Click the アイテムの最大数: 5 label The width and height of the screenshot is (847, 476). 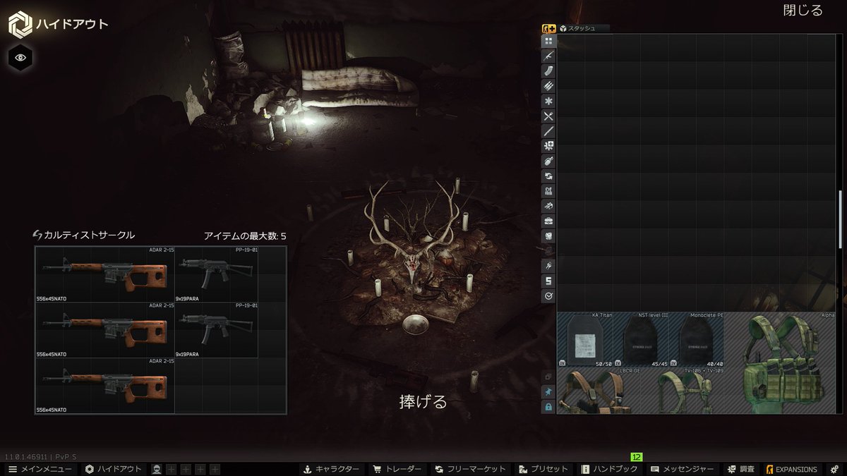click(245, 236)
